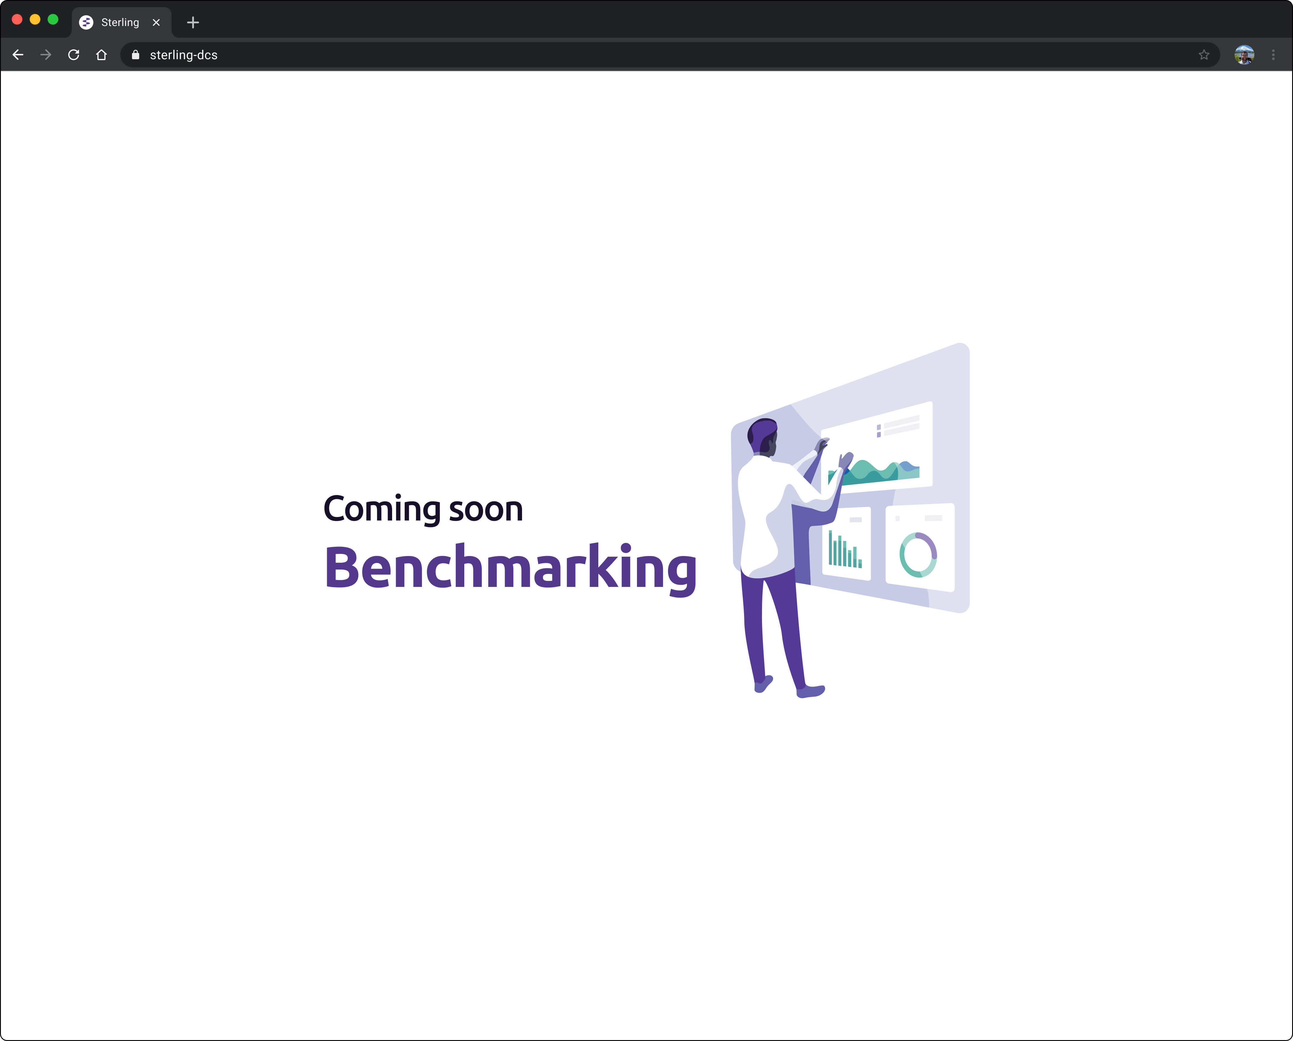
Task: Open the user profile avatar
Action: [x=1245, y=55]
